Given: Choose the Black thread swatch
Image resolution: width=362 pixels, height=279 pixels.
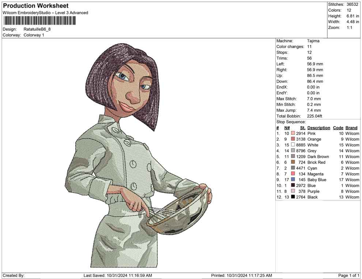Looking at the screenshot, I should click(293, 197).
